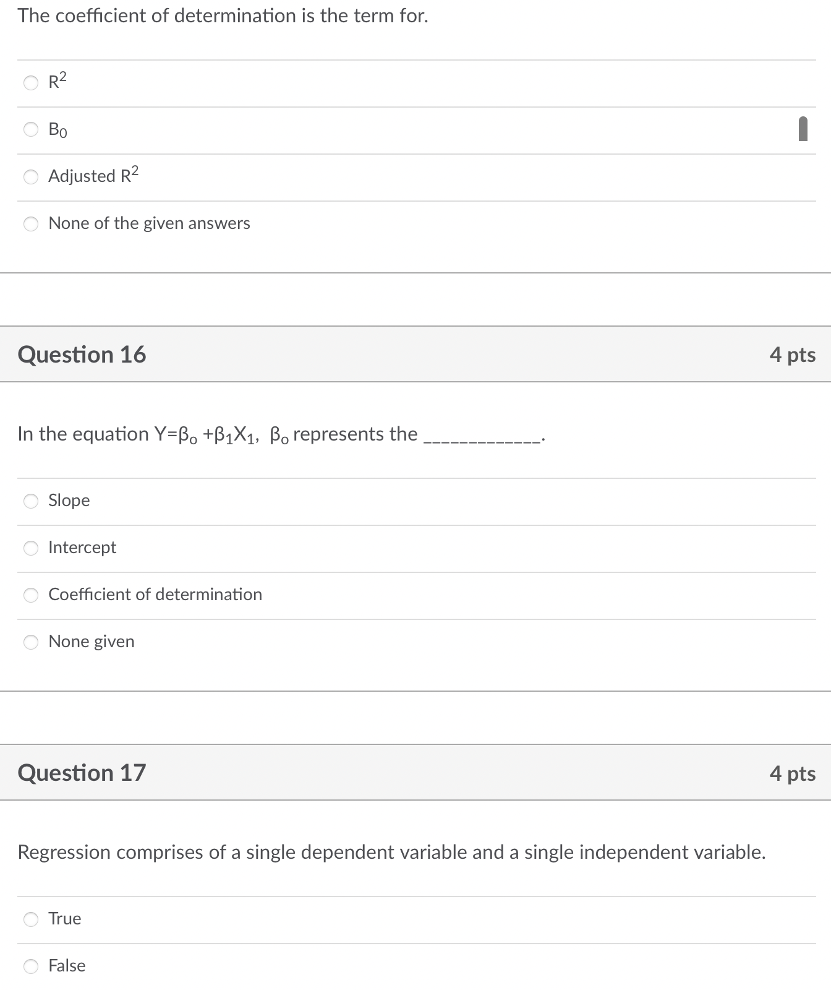Screen dimensions: 831x990
Task: Click the True answer label text
Action: pos(64,919)
